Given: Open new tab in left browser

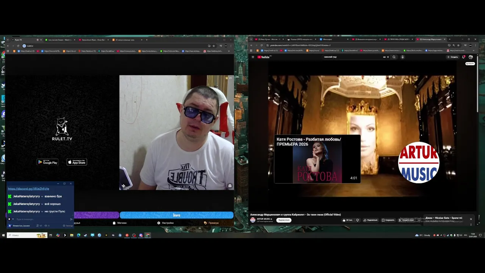Looking at the screenshot, I should (147, 40).
